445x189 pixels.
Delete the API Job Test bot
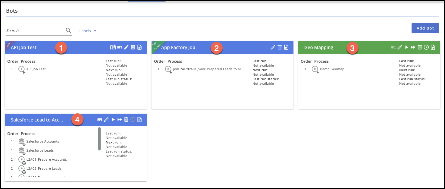(133, 47)
